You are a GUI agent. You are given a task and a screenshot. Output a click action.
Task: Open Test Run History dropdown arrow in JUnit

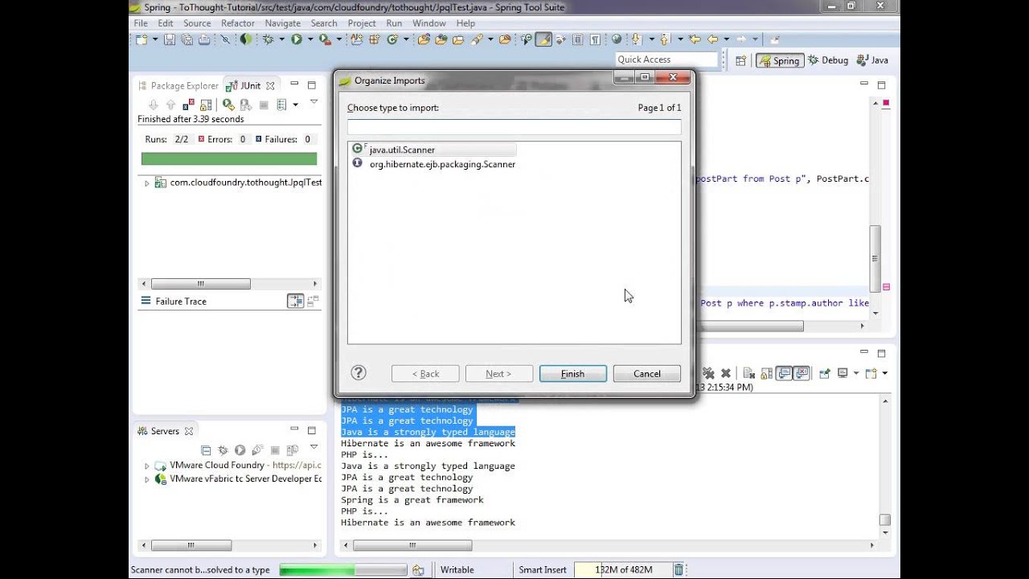click(x=295, y=105)
